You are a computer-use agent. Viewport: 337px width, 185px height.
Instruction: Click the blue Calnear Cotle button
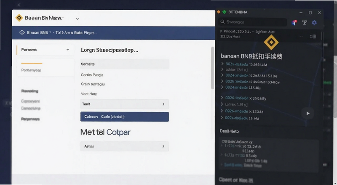point(125,117)
